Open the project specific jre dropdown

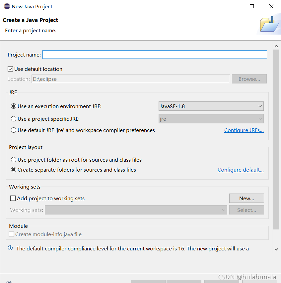211,119
